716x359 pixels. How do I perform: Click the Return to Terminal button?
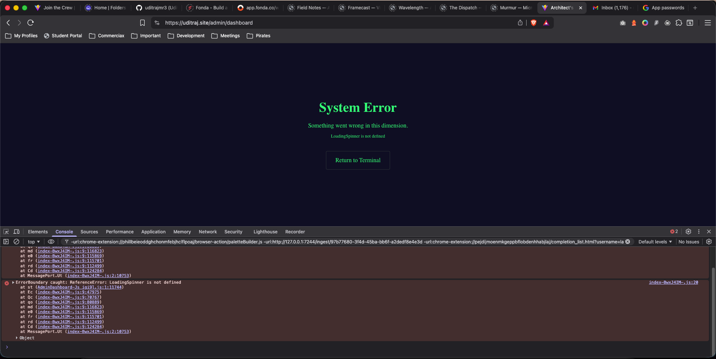pyautogui.click(x=358, y=160)
